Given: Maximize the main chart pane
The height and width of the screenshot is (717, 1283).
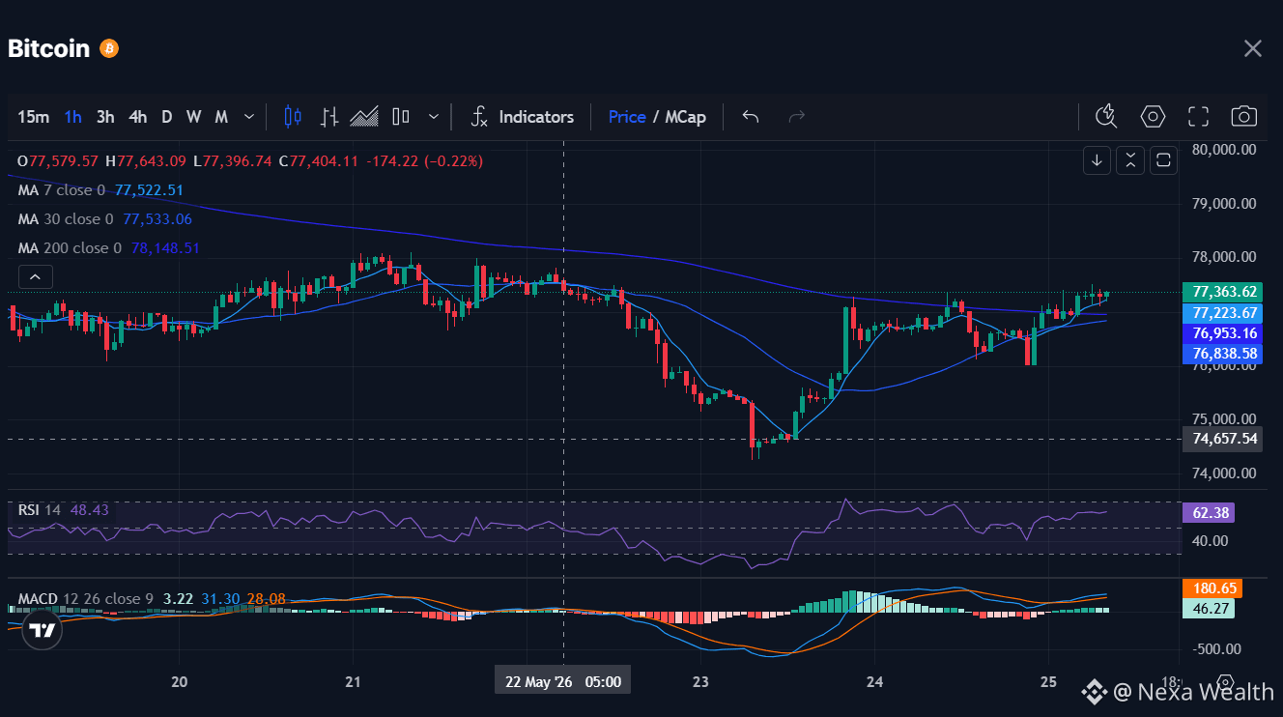Looking at the screenshot, I should tap(1163, 160).
